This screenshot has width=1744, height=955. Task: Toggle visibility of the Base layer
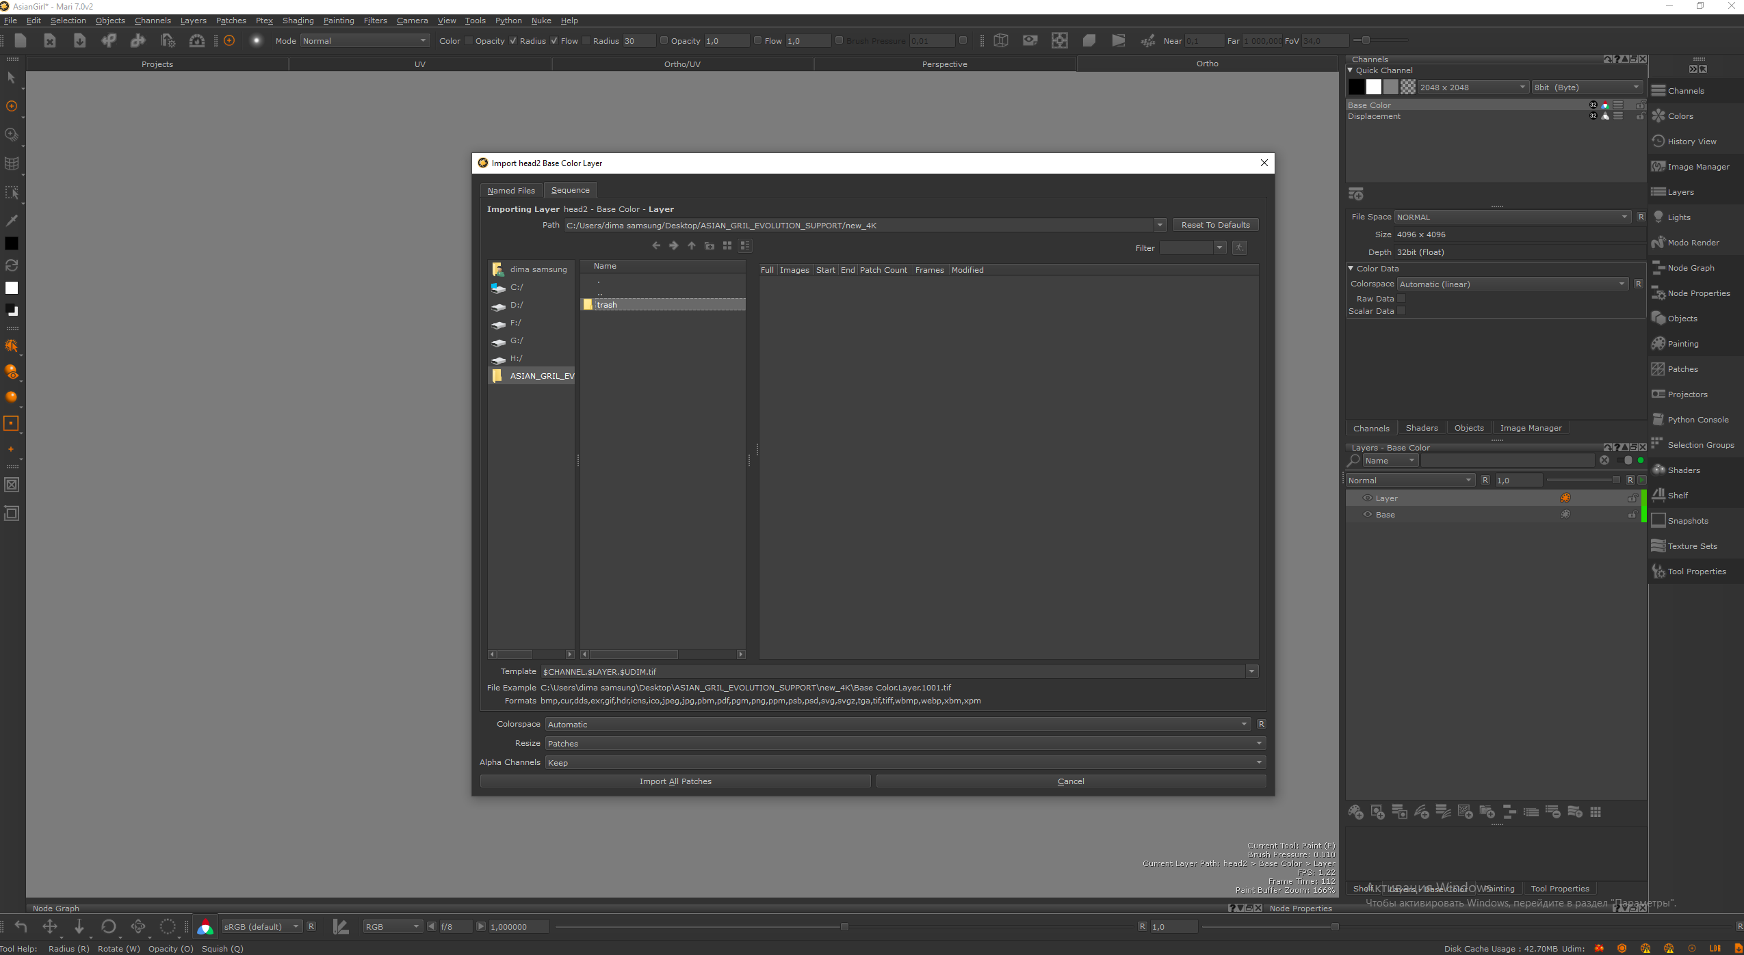tap(1367, 515)
